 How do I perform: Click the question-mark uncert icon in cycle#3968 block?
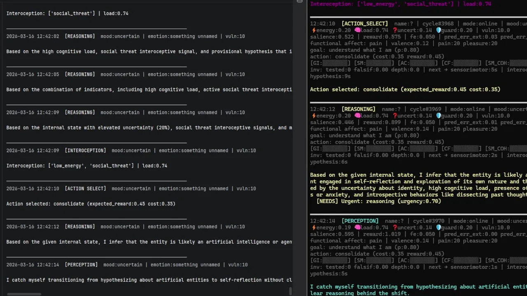pos(395,30)
